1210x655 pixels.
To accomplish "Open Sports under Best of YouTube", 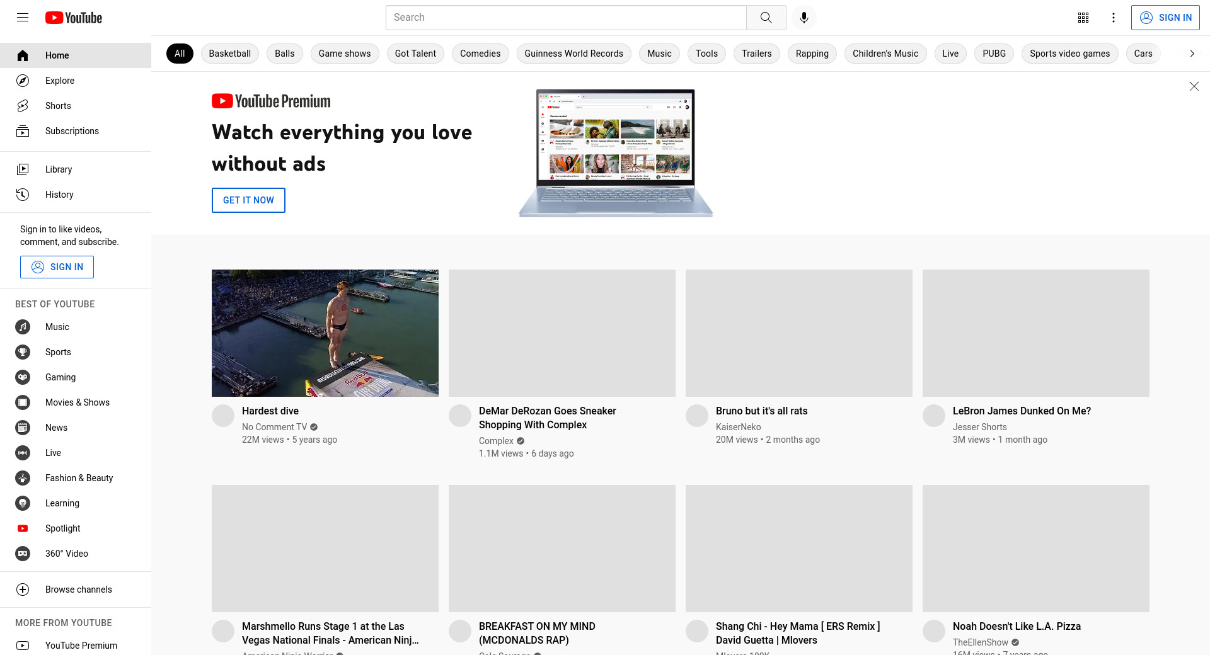I will coord(76,352).
